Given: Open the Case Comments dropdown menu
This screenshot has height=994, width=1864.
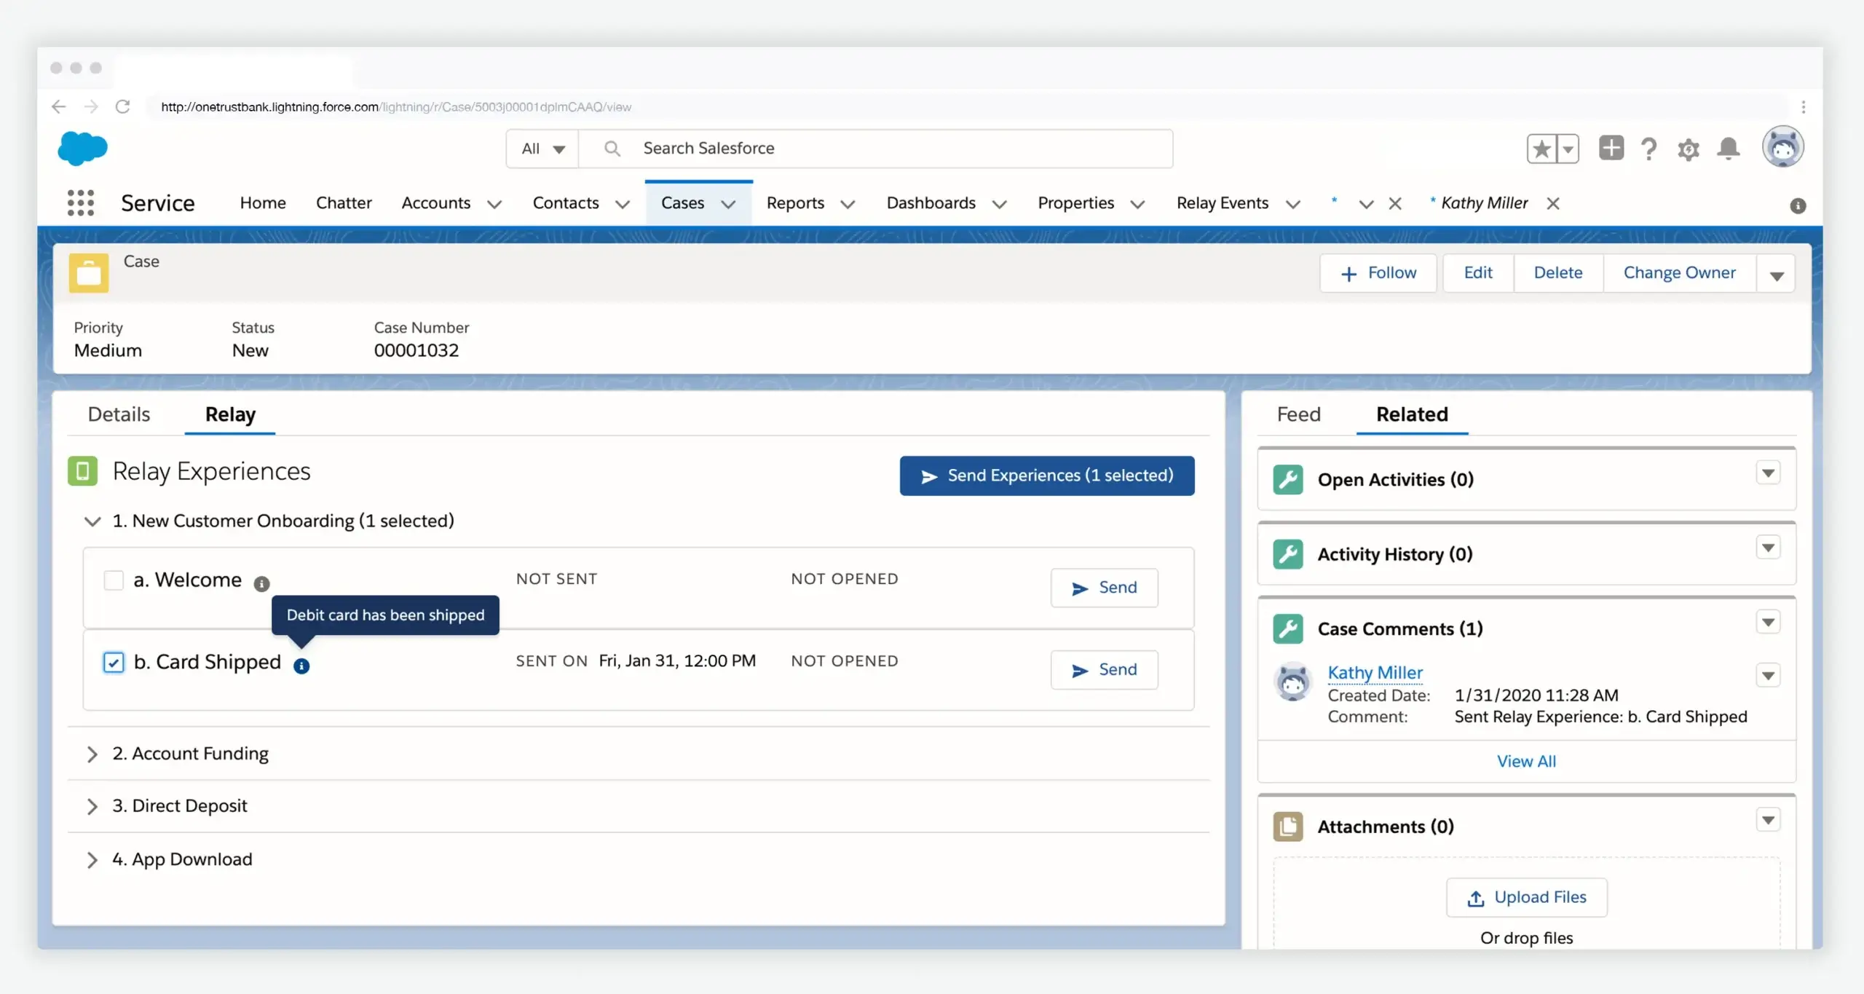Looking at the screenshot, I should click(x=1768, y=623).
